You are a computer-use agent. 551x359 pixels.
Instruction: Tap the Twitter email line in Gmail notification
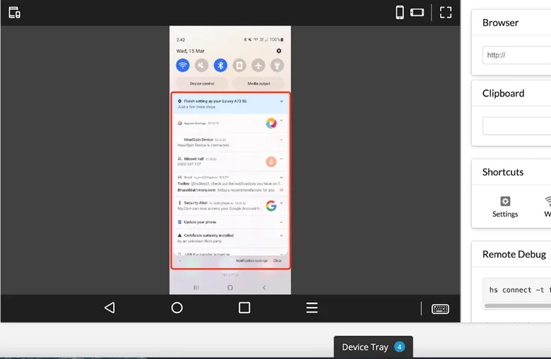coord(230,183)
